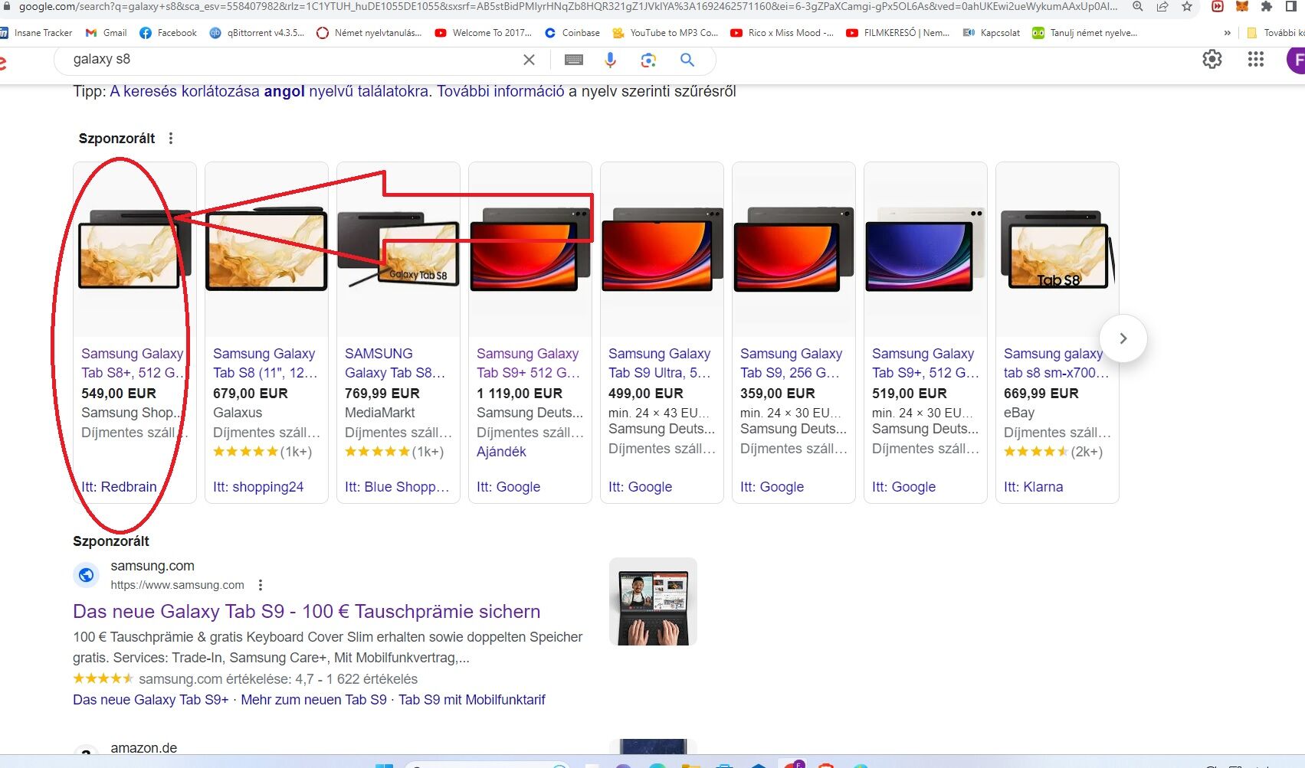The height and width of the screenshot is (768, 1305).
Task: Open the További könyvjelzők bookmarks folder
Action: (1275, 33)
